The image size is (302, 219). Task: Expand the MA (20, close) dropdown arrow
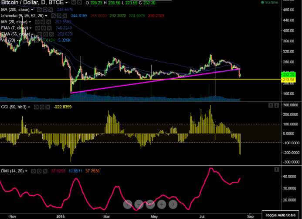click(30, 22)
